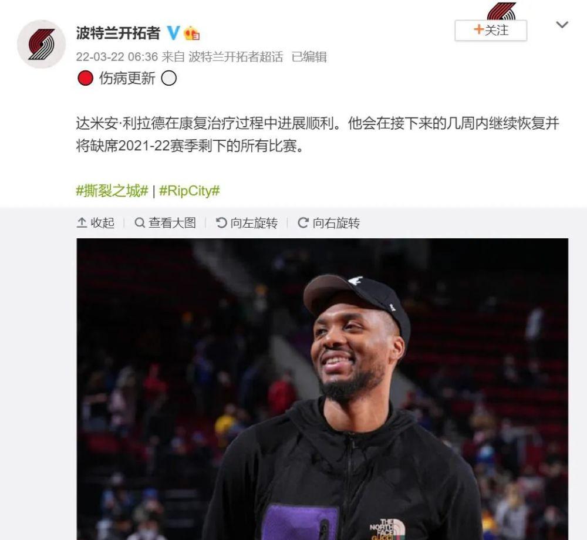The width and height of the screenshot is (587, 540).
Task: Click the white circle emoji after 伤病更新
Action: click(169, 78)
